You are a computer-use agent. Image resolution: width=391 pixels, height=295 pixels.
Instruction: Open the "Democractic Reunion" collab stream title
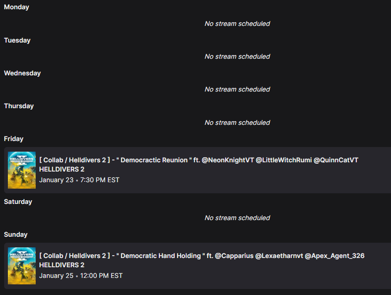point(199,160)
